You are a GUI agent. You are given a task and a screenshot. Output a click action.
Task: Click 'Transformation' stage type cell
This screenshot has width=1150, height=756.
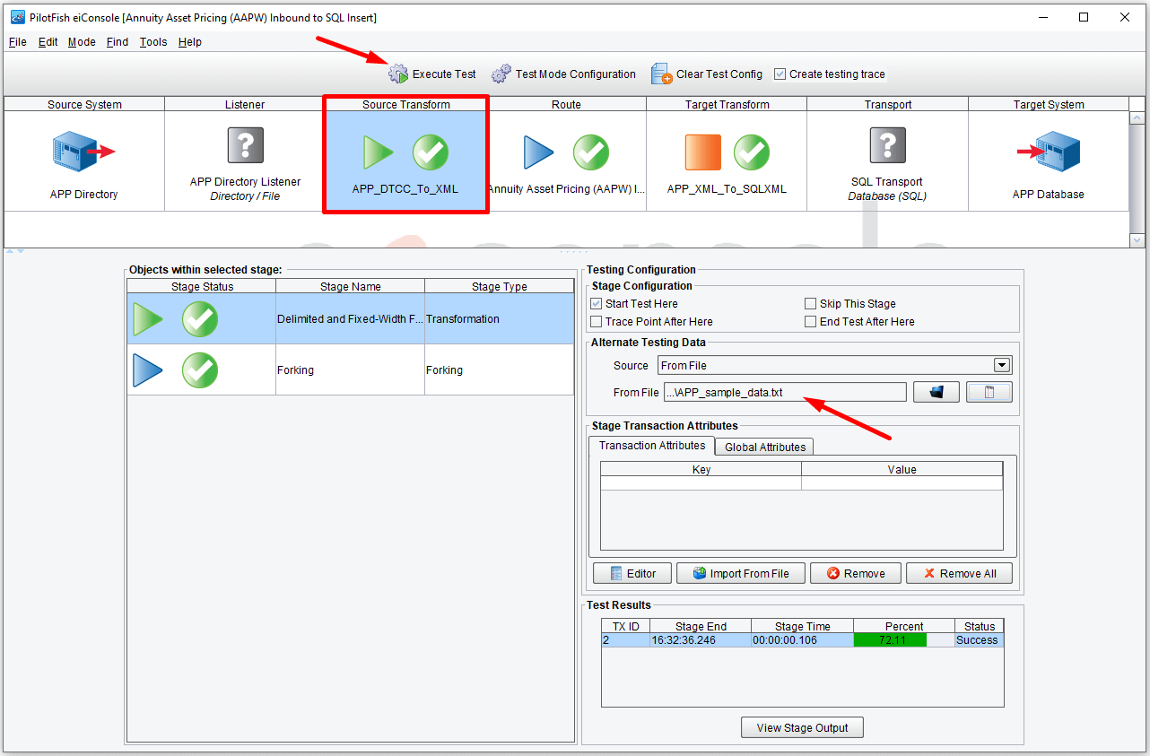[x=499, y=319]
